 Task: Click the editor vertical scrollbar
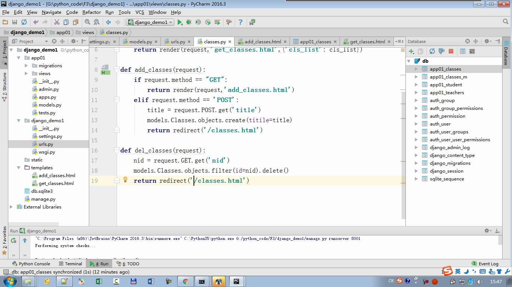point(403,155)
